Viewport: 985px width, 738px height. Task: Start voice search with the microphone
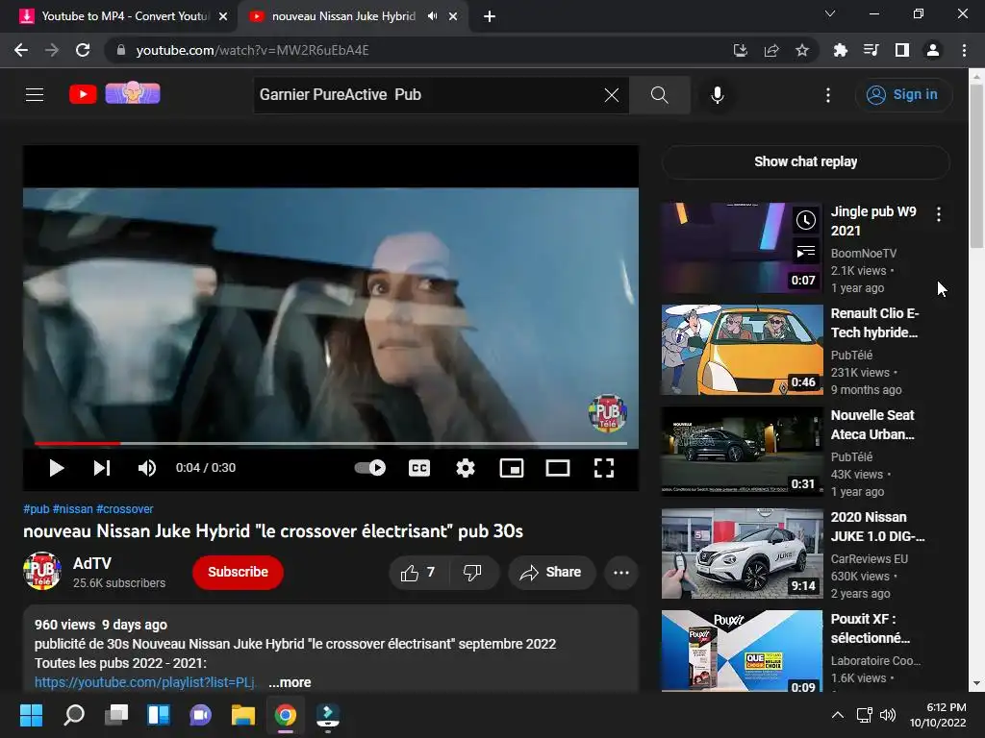pos(718,95)
